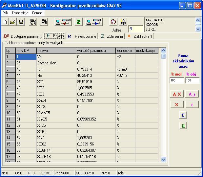
Task: Click the wartość parametru column header
Action: (x=96, y=51)
